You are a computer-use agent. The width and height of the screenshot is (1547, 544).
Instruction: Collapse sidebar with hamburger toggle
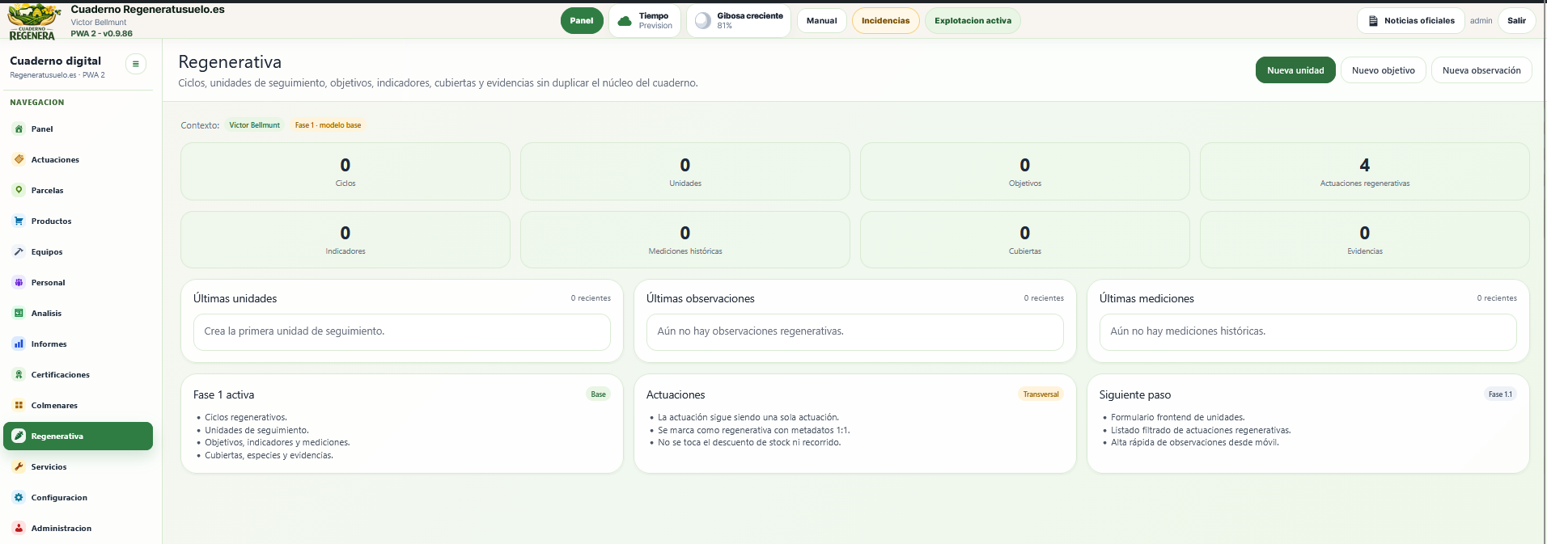pos(136,64)
